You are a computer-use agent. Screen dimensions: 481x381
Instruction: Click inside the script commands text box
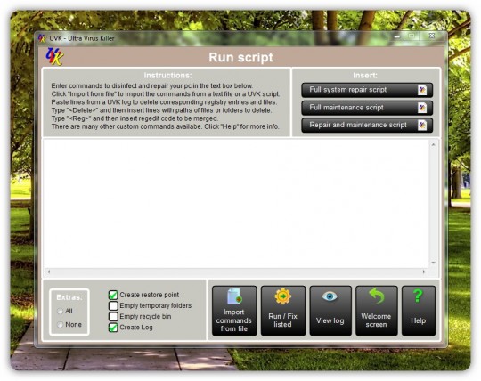[235, 204]
